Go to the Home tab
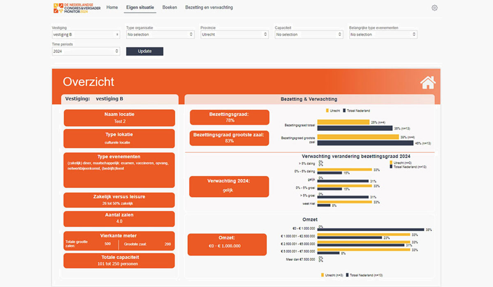The width and height of the screenshot is (493, 287). [112, 7]
